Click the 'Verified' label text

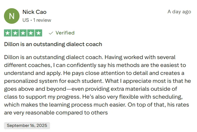tap(65, 33)
